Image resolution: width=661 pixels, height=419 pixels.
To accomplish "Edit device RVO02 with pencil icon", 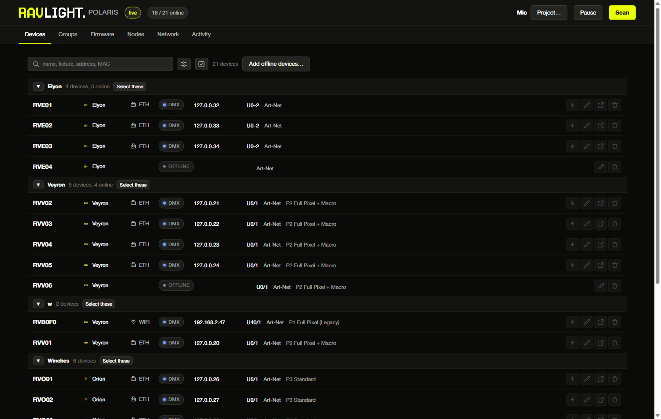I will [587, 400].
